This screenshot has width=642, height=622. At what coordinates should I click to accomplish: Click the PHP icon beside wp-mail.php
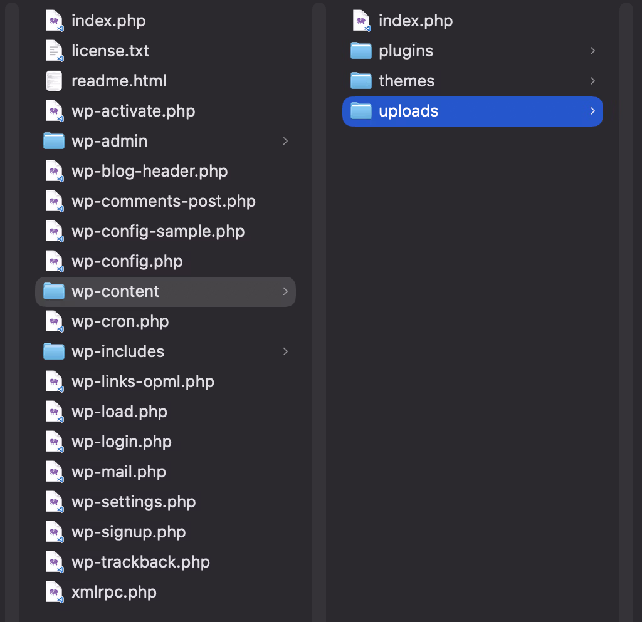(x=54, y=472)
